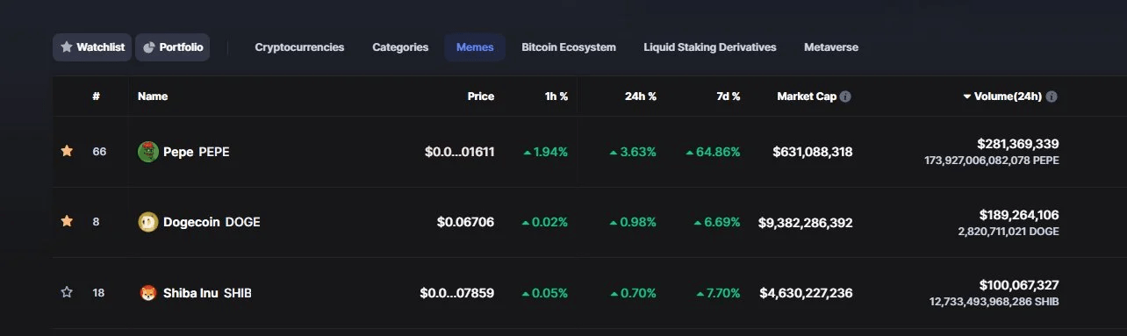Viewport: 1127px width, 336px height.
Task: Sort the table by rank # column
Action: coord(96,97)
